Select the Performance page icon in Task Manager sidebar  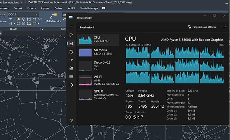71,44
